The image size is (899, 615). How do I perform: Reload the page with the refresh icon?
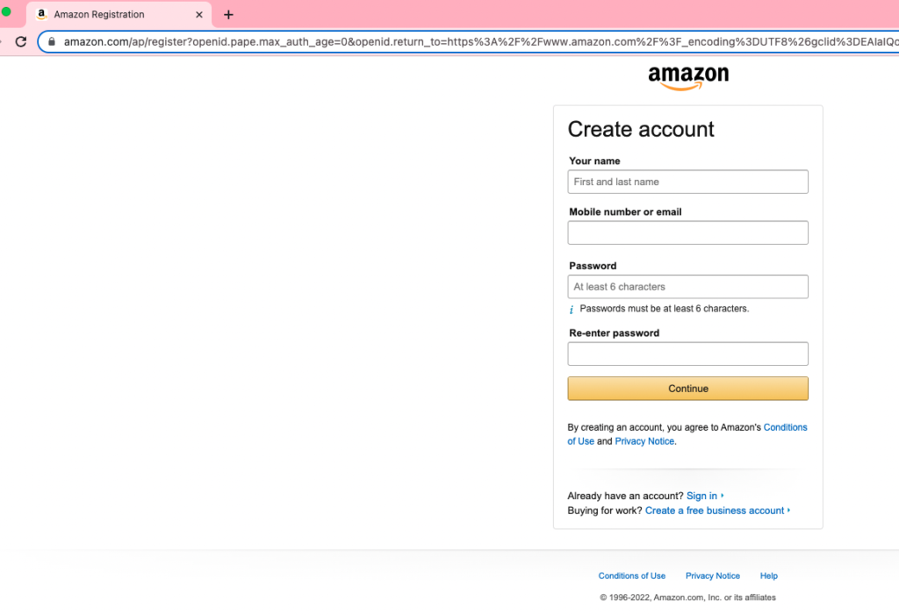pos(21,42)
